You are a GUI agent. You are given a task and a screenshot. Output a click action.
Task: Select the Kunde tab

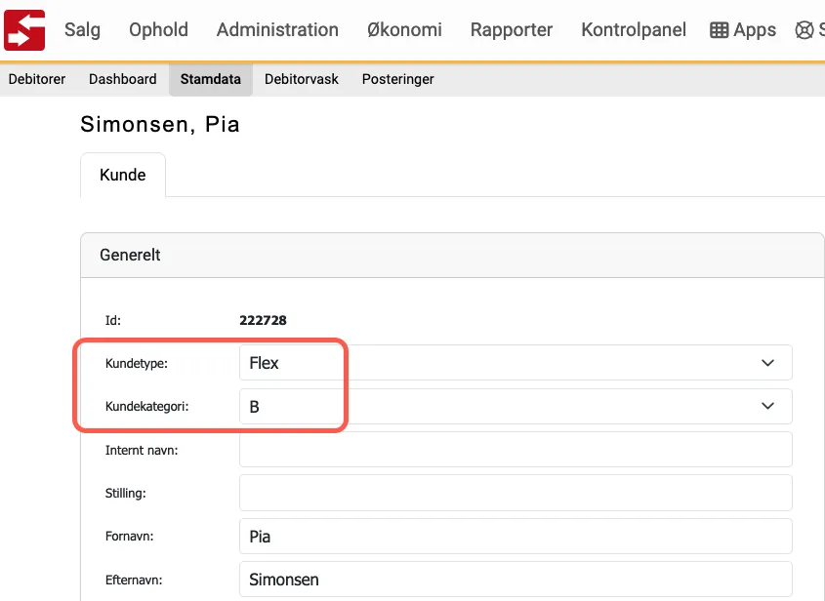coord(122,175)
